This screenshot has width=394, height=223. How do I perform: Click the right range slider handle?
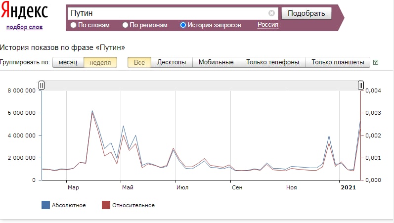tap(360, 86)
